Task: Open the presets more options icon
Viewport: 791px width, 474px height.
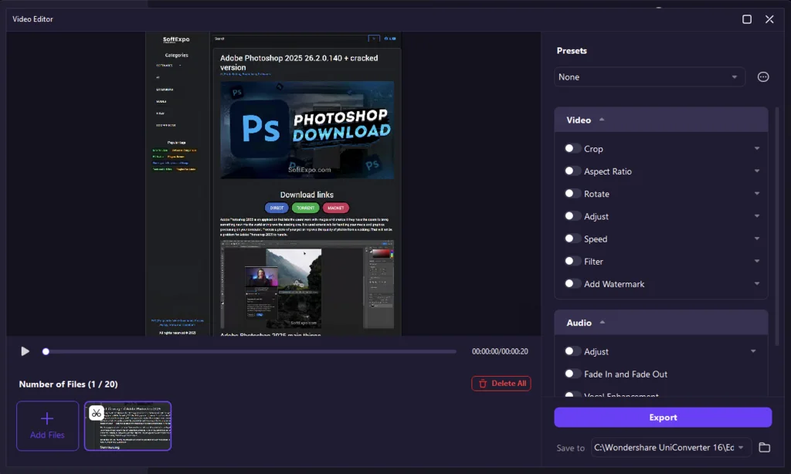Action: click(x=763, y=77)
